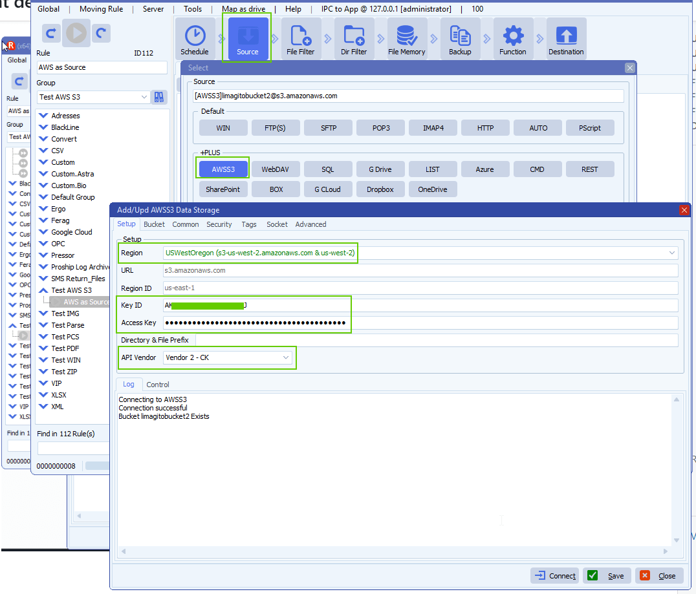Image resolution: width=696 pixels, height=594 pixels.
Task: Select the AWSS3 source type
Action: (223, 169)
